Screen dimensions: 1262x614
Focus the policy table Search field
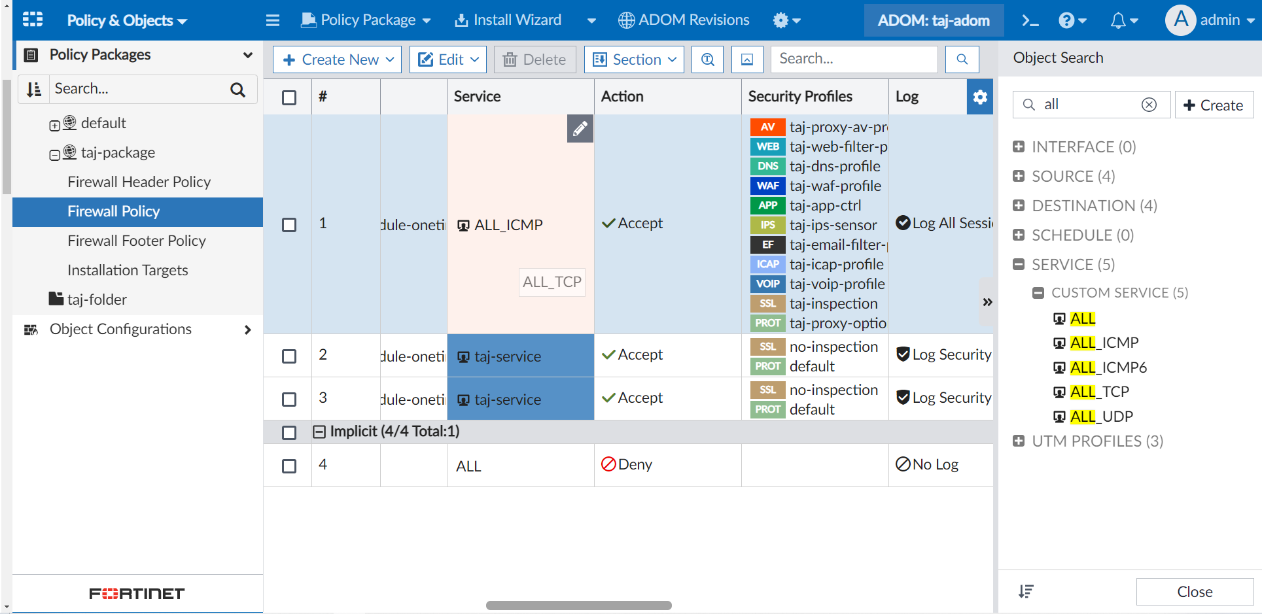854,60
